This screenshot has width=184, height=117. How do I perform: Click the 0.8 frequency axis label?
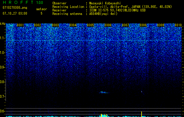pos(2,82)
